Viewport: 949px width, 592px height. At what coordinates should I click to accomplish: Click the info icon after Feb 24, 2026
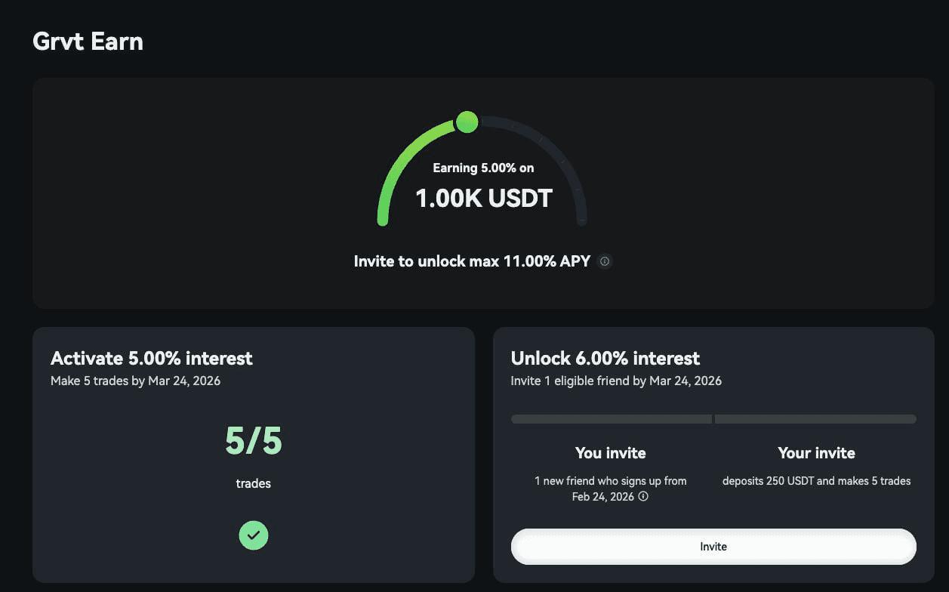coord(643,497)
